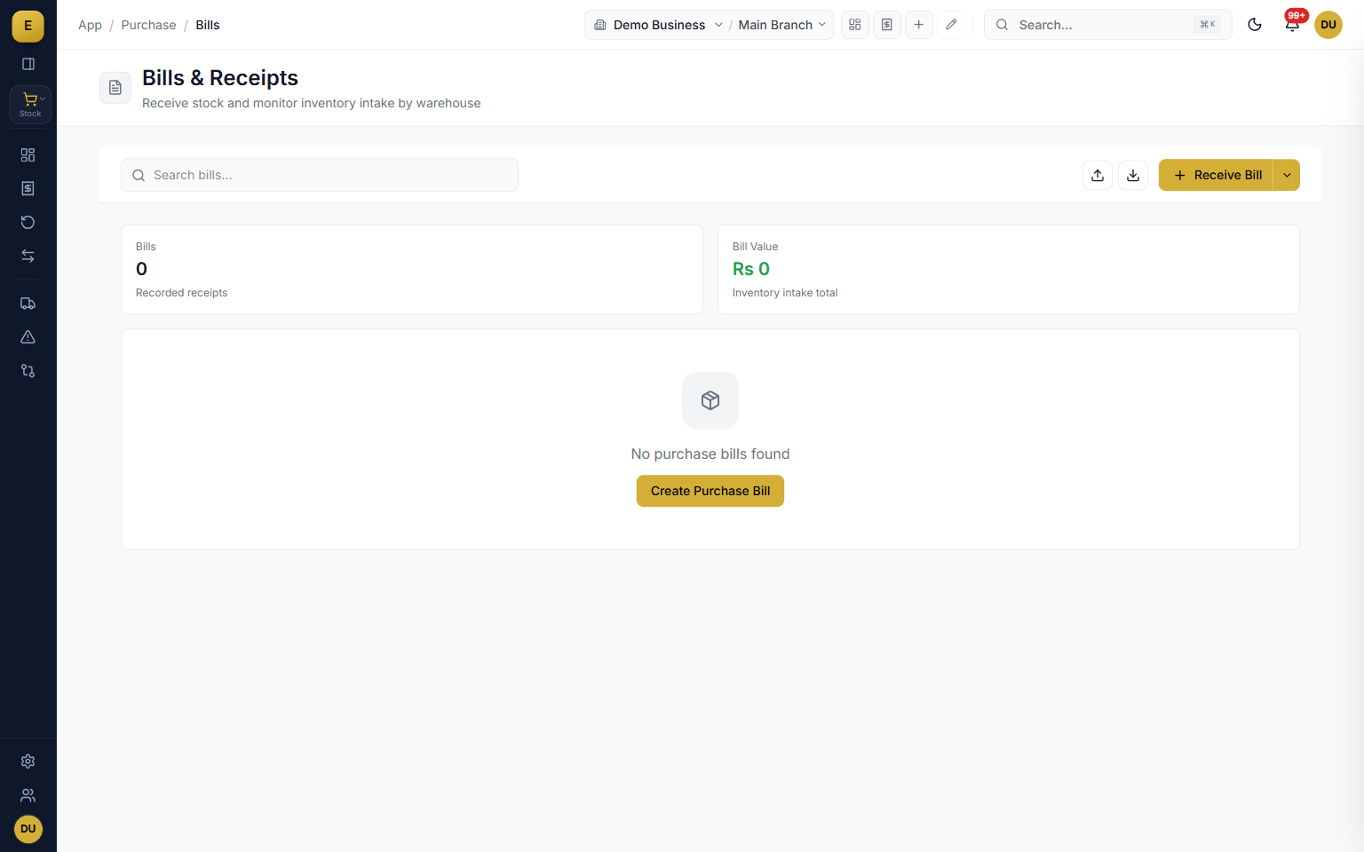The image size is (1364, 852).
Task: Click the empty-state package box icon
Action: pyautogui.click(x=710, y=400)
